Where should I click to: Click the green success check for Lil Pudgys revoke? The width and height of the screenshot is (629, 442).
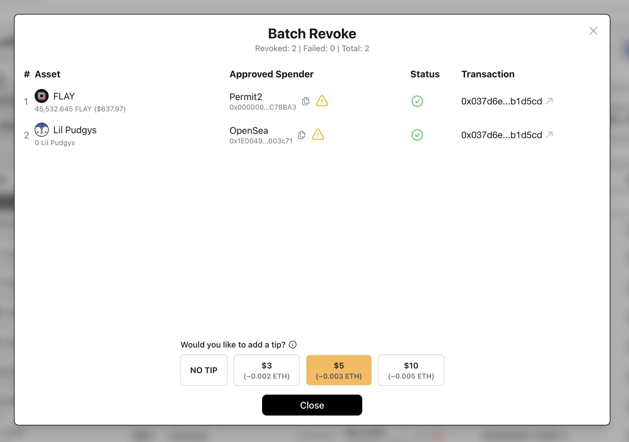417,135
